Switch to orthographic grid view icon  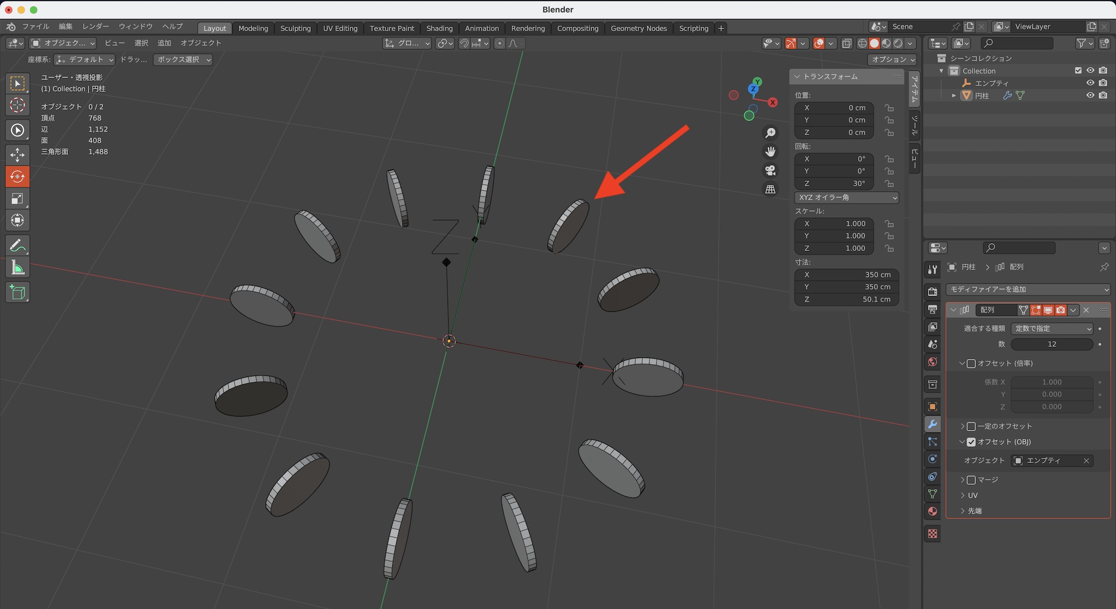click(770, 189)
